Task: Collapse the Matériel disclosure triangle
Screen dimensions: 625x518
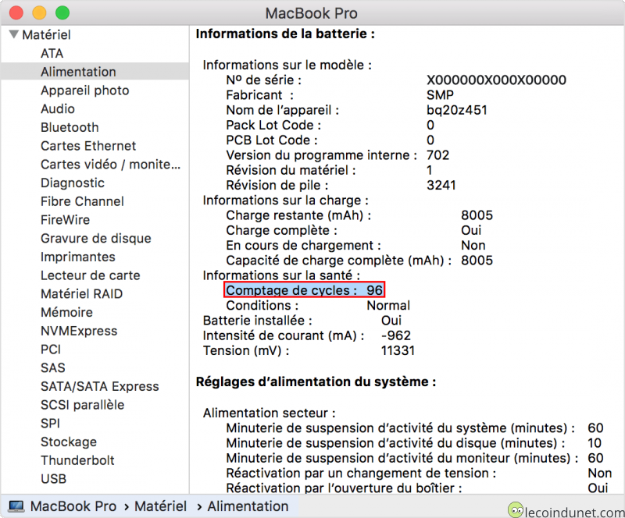Action: pyautogui.click(x=14, y=34)
